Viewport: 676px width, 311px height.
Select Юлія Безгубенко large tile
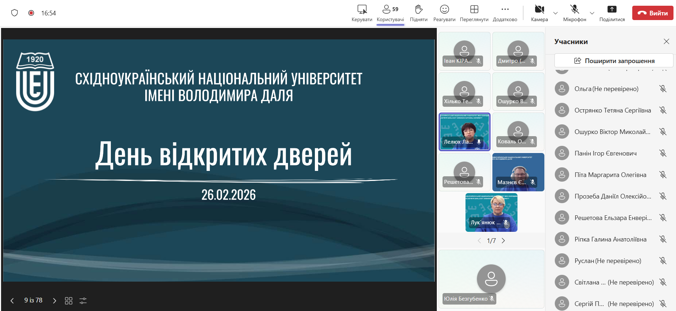(x=491, y=279)
